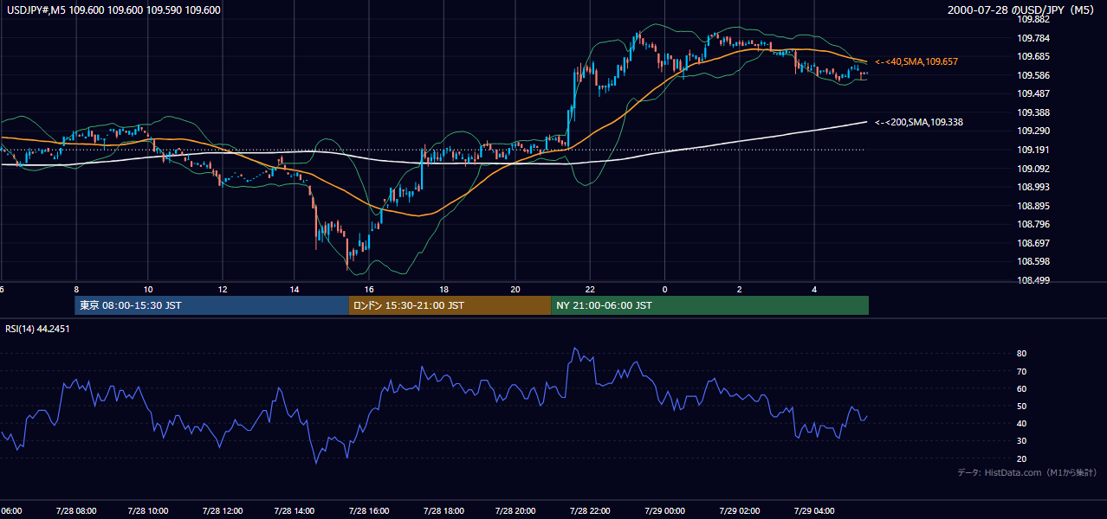Click the bottom date label 7/28 12:00
1107x519 pixels.
tap(221, 511)
